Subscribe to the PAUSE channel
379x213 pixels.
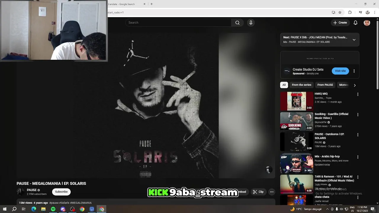tap(61, 192)
